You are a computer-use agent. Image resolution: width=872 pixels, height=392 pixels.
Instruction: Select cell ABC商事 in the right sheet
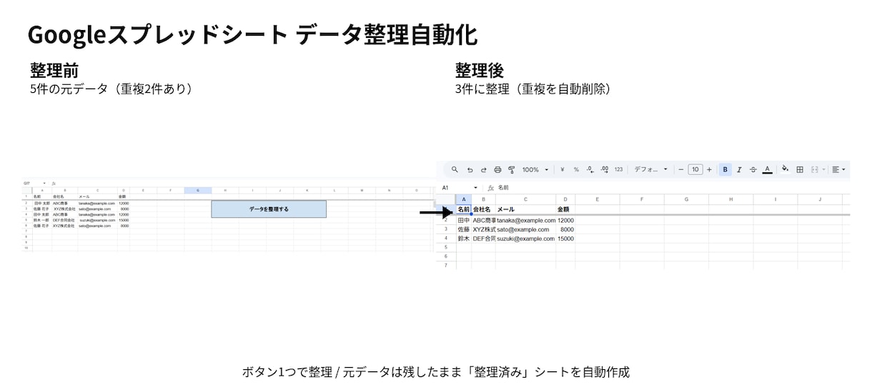(483, 221)
